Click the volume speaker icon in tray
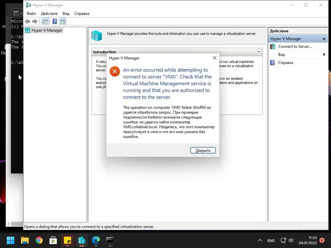This screenshot has height=248, width=331. [291, 240]
